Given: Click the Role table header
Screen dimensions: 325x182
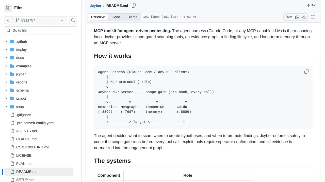Looking at the screenshot, I should 188,175.
